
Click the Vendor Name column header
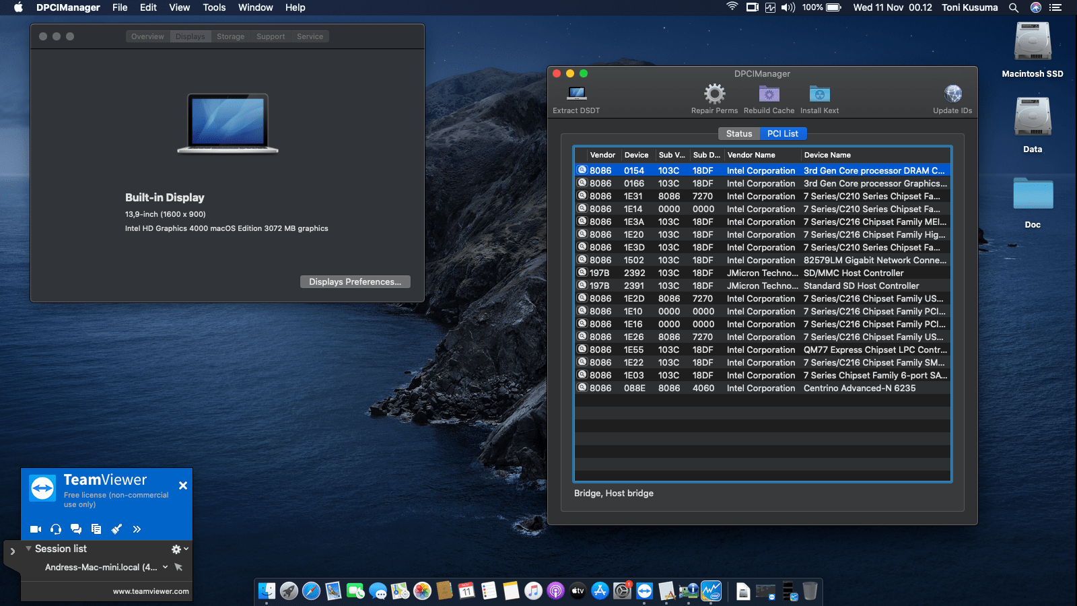point(751,155)
